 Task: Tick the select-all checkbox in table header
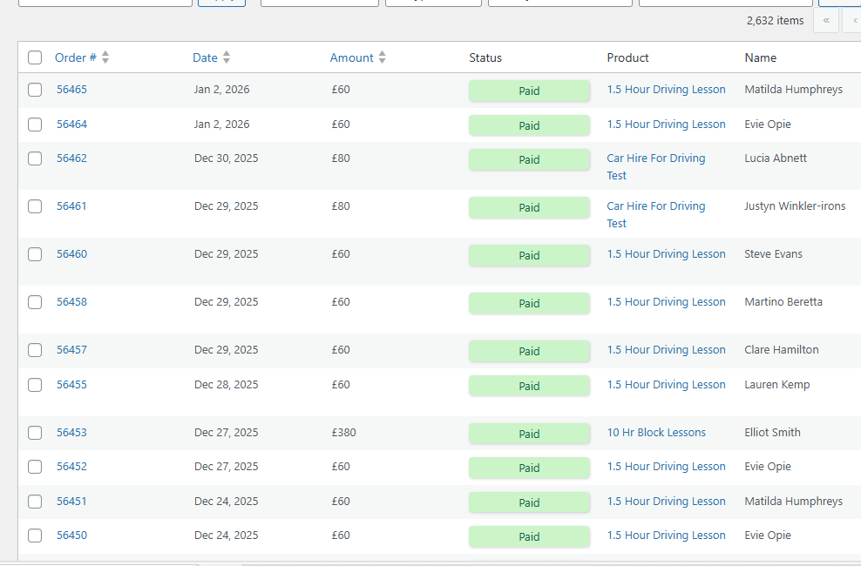(35, 57)
